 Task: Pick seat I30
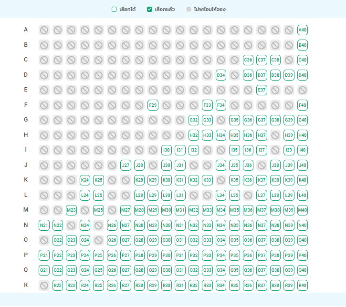pyautogui.click(x=167, y=150)
